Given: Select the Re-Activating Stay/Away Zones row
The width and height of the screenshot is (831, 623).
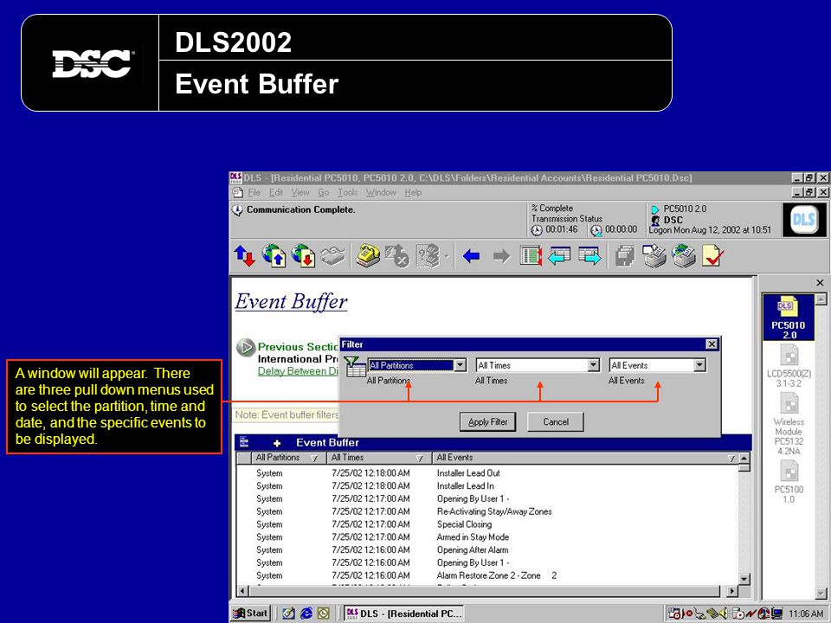Looking at the screenshot, I should coord(487,511).
